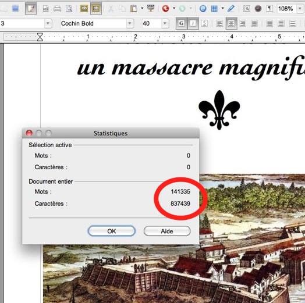Click the 'Document entier' section label
The height and width of the screenshot is (303, 305).
(51, 181)
